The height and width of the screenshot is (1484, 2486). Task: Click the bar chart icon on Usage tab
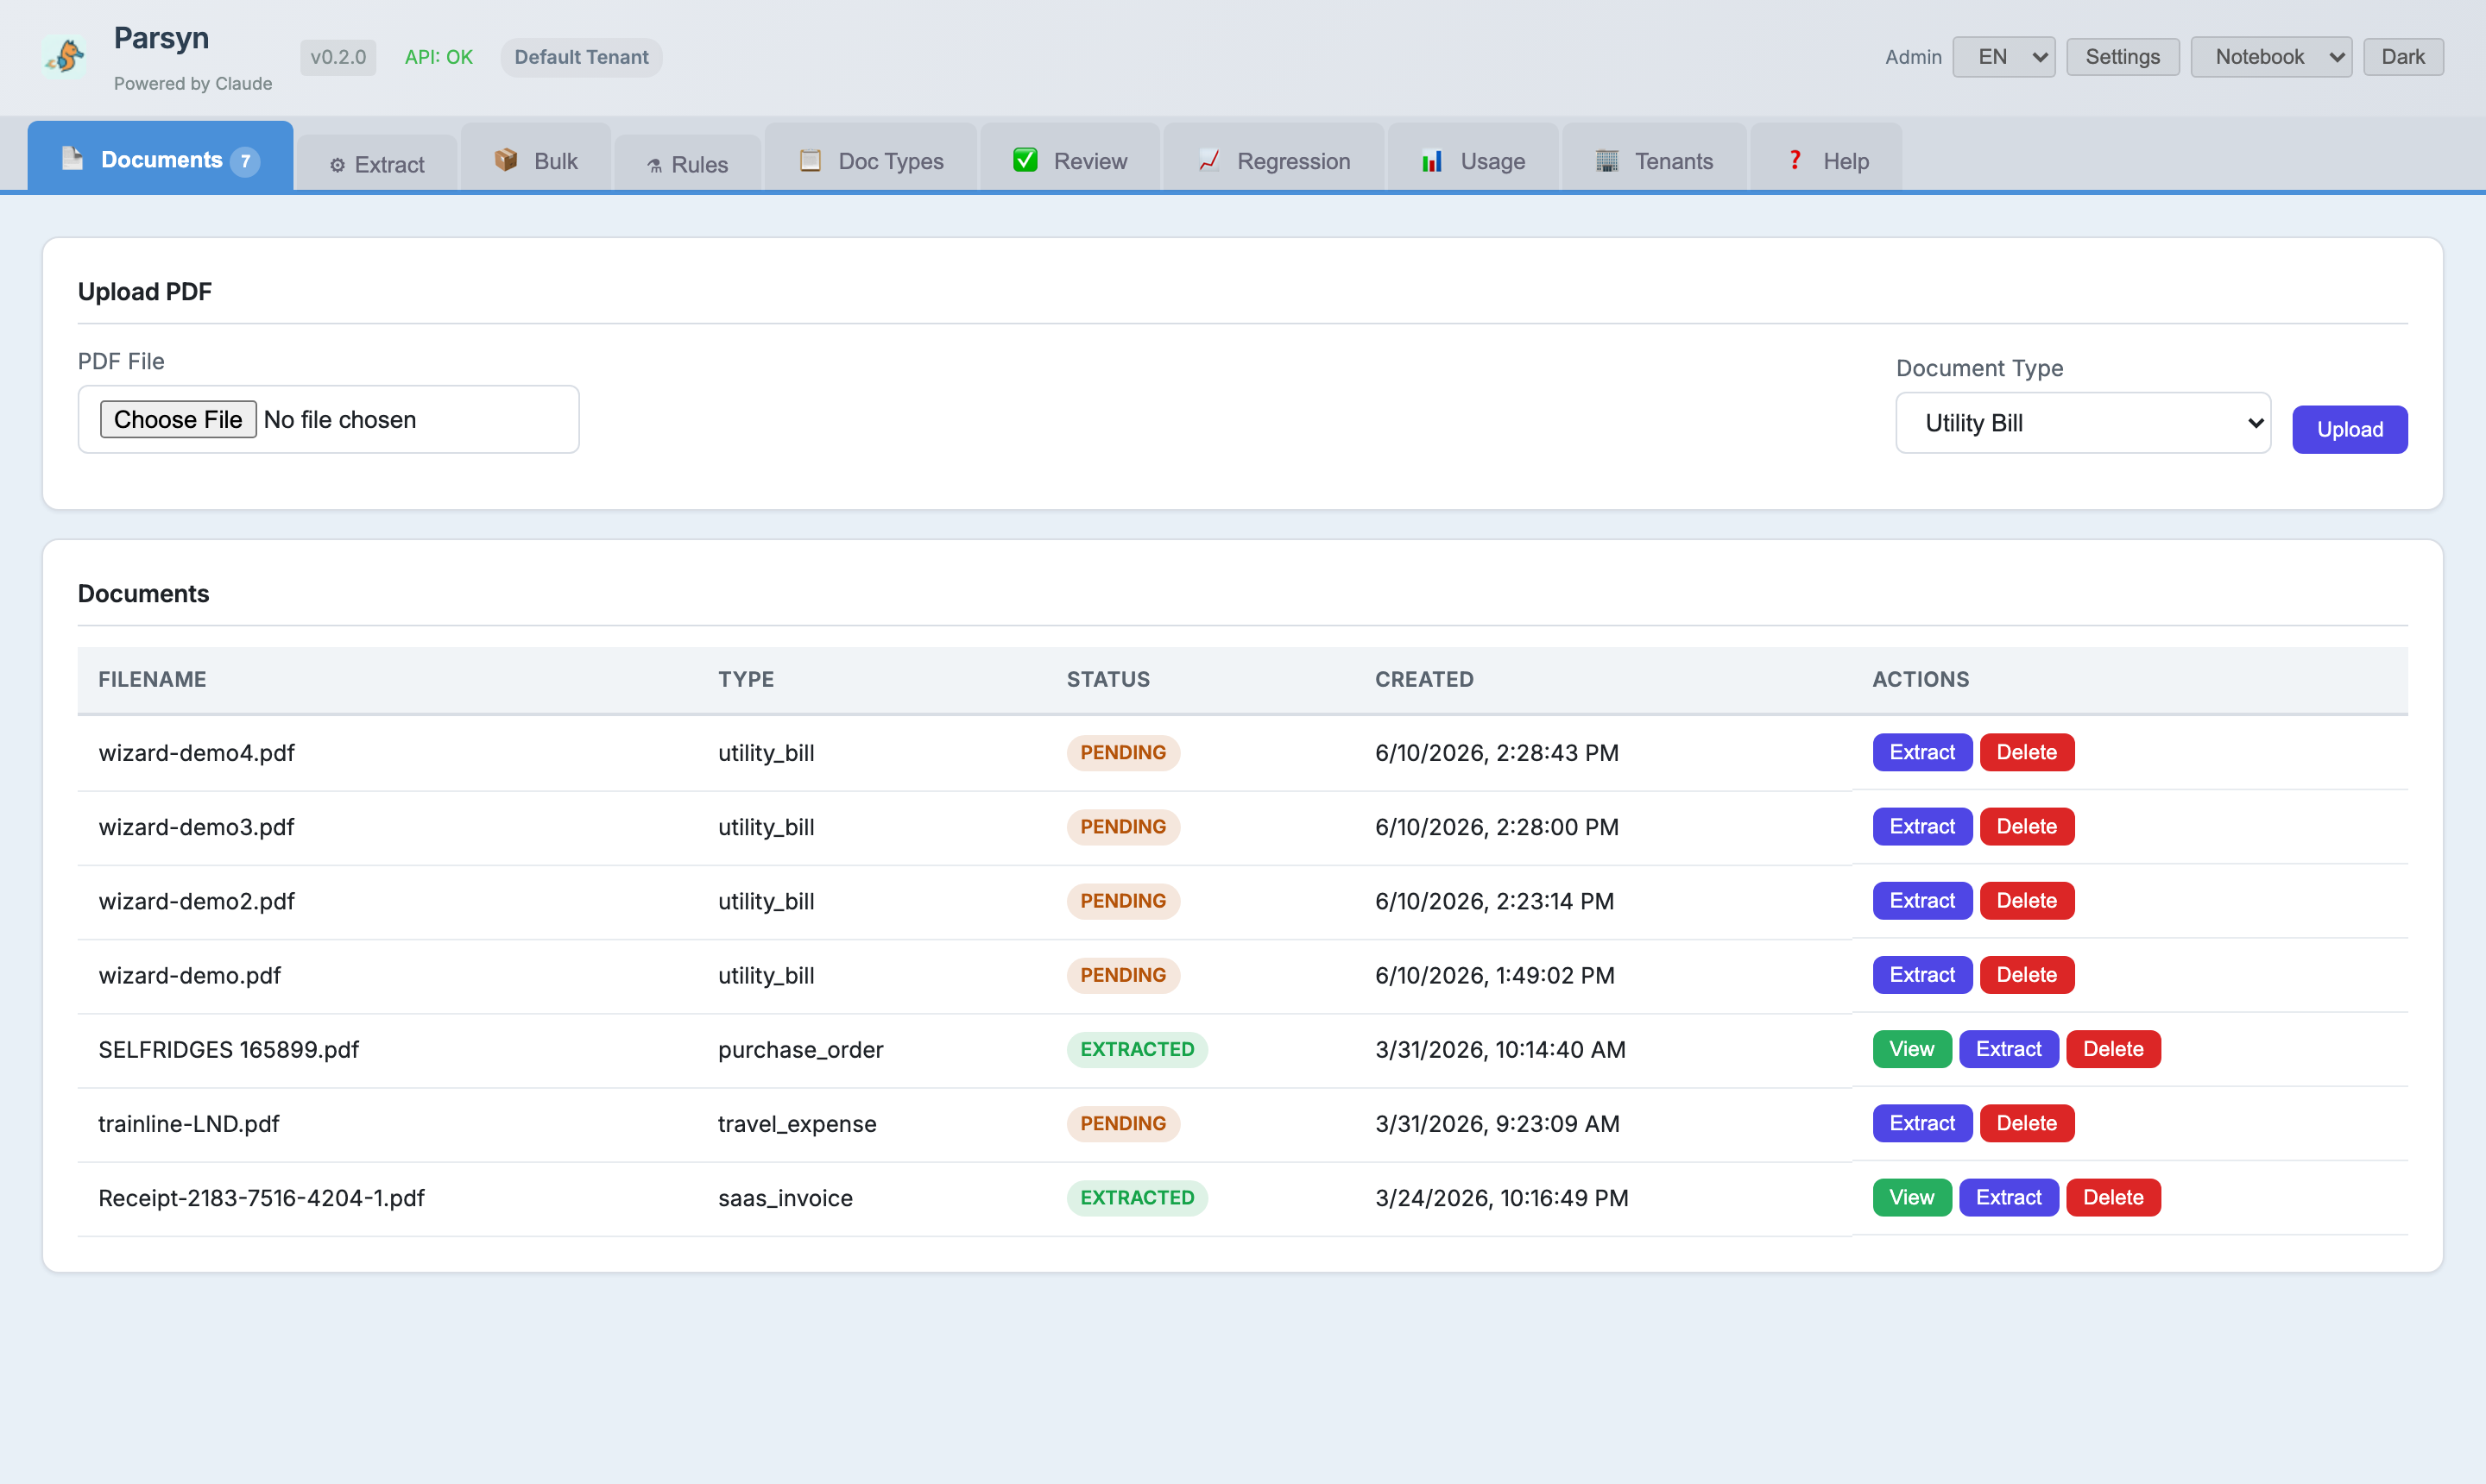coord(1433,160)
